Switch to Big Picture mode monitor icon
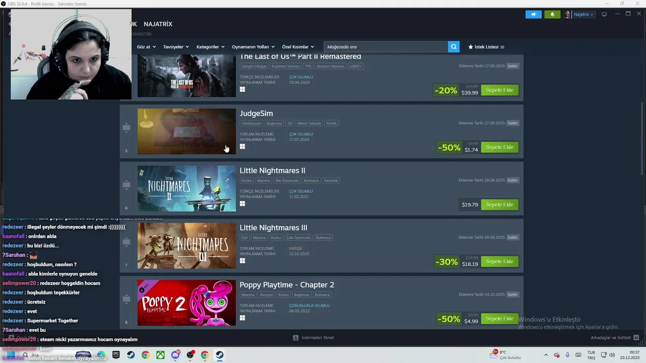646x363 pixels. (604, 14)
